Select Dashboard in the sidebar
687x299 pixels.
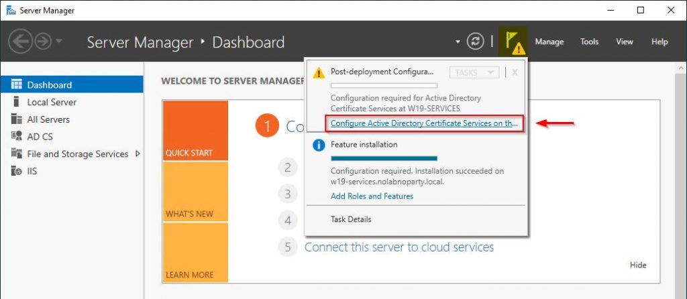pyautogui.click(x=72, y=84)
